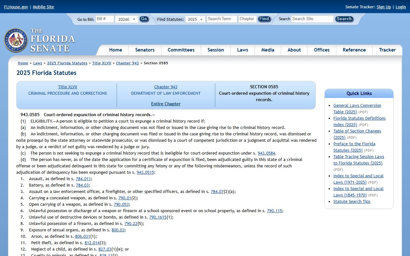Follow the petit theft link 812.014

(x=92, y=243)
